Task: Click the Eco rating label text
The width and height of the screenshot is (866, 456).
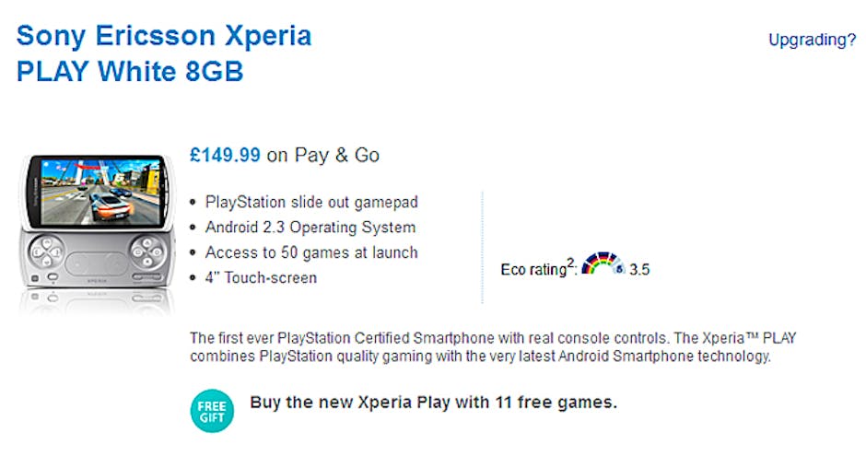Action: [x=532, y=270]
